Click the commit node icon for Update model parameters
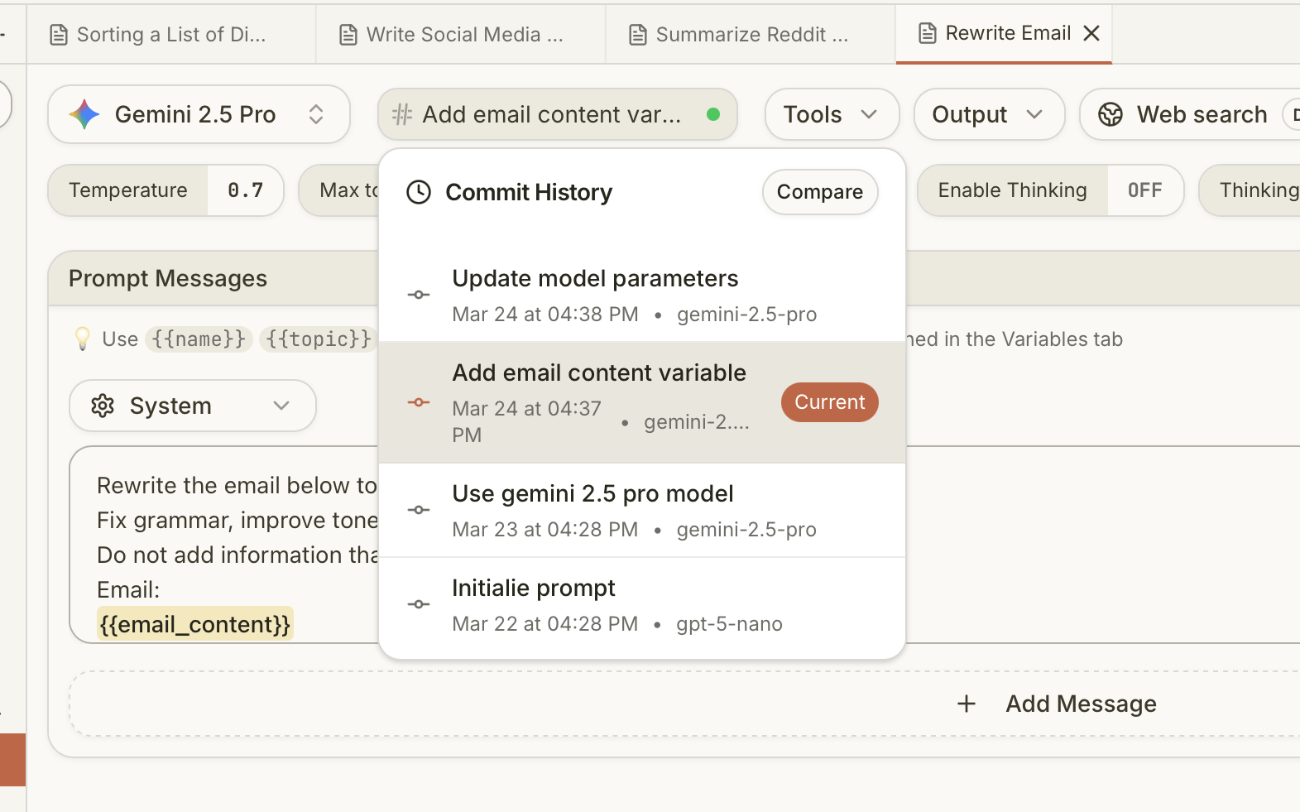1300x812 pixels. coord(419,295)
